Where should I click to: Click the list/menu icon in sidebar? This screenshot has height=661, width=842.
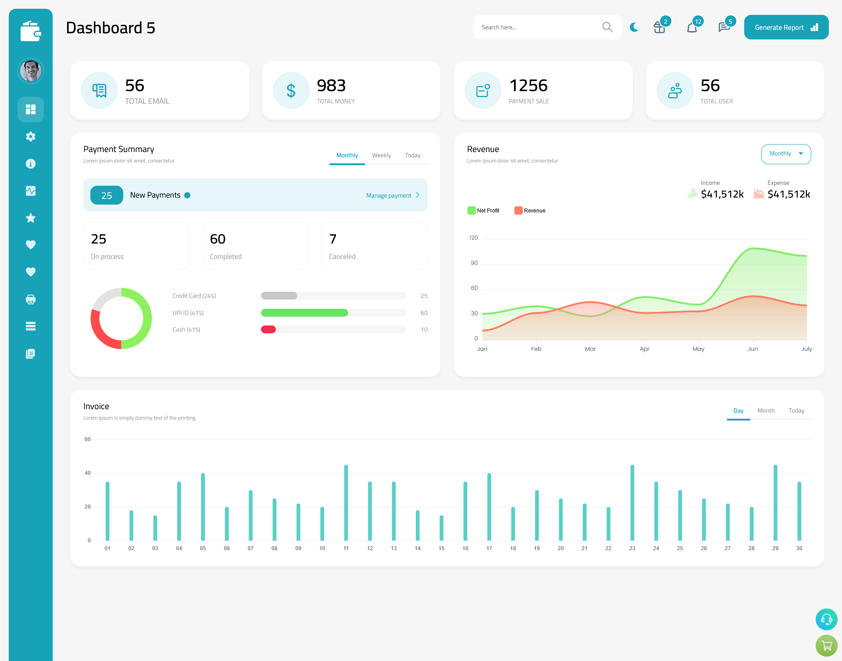[x=30, y=326]
